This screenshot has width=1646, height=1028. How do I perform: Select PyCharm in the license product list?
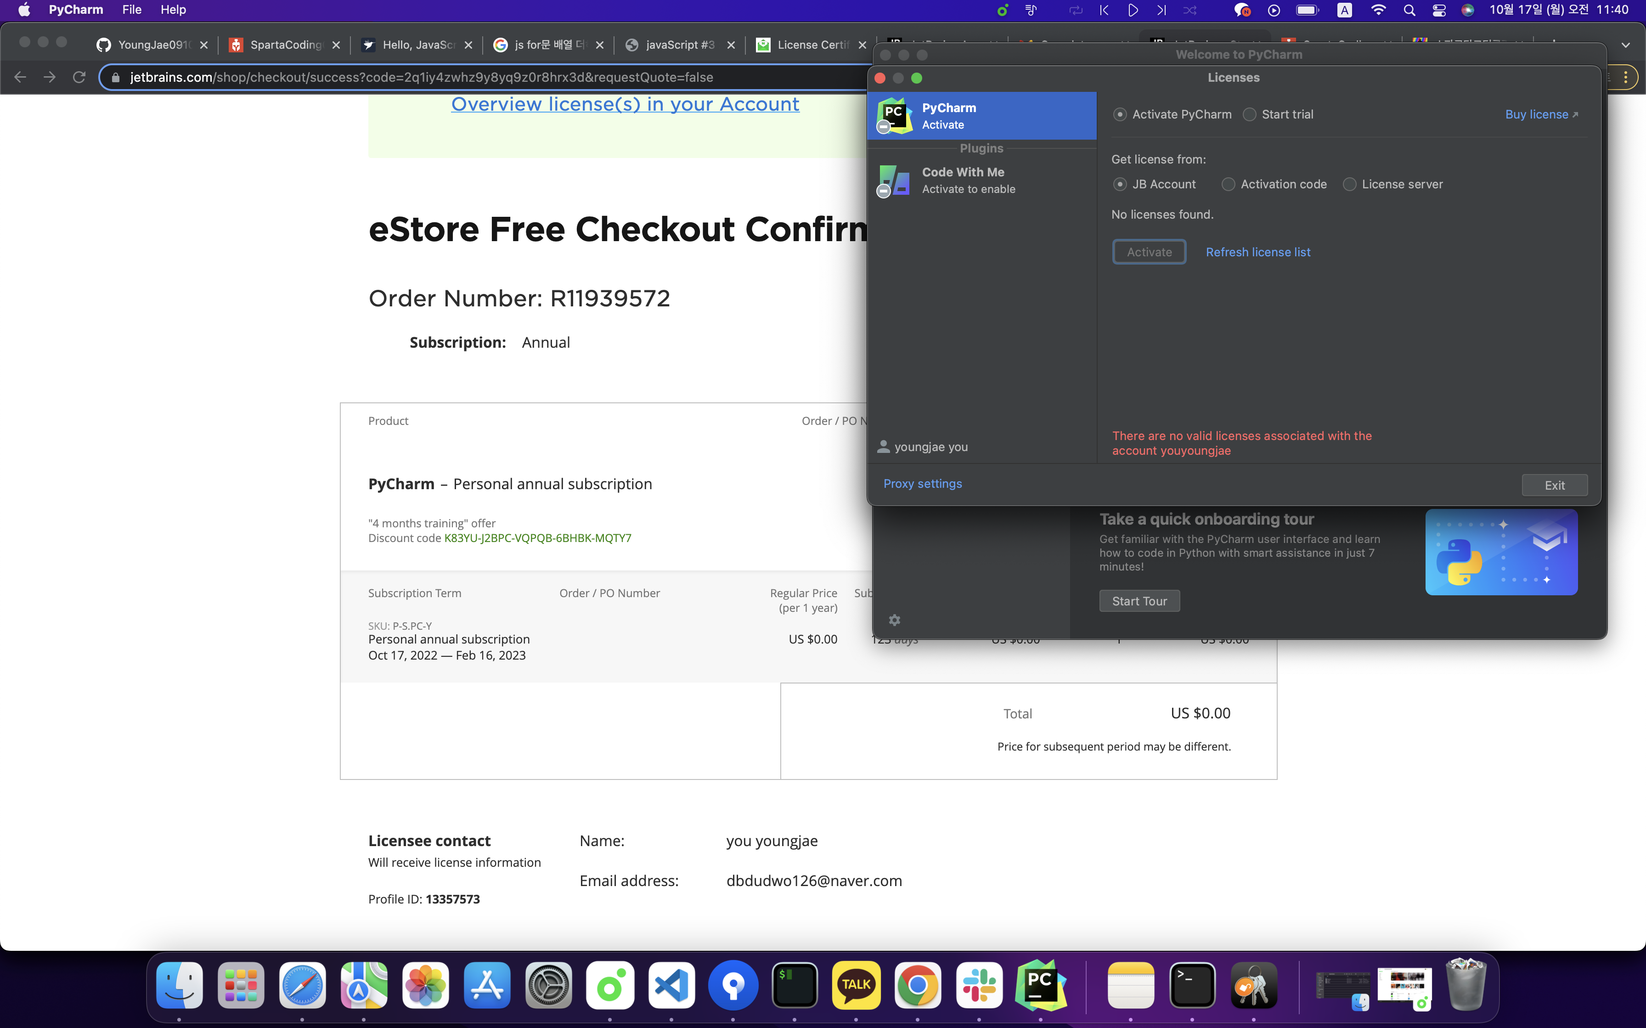tap(981, 116)
